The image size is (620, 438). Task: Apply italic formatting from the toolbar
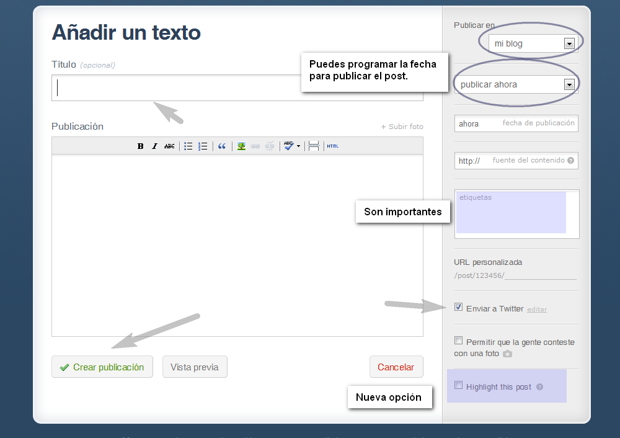(155, 146)
